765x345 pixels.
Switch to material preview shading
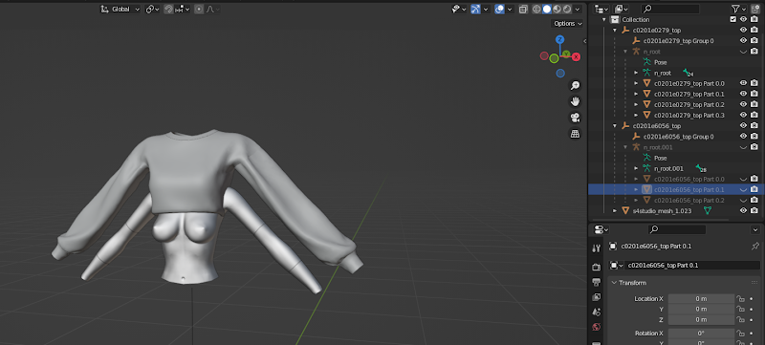pyautogui.click(x=557, y=9)
